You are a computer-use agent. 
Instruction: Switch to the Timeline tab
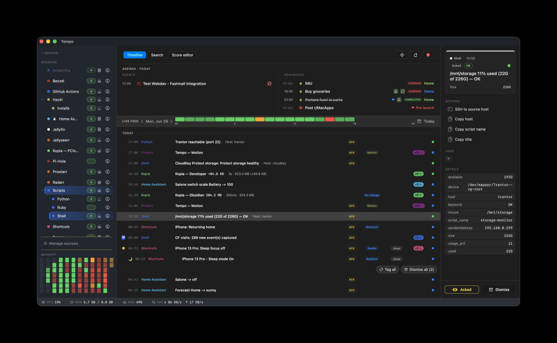(135, 55)
